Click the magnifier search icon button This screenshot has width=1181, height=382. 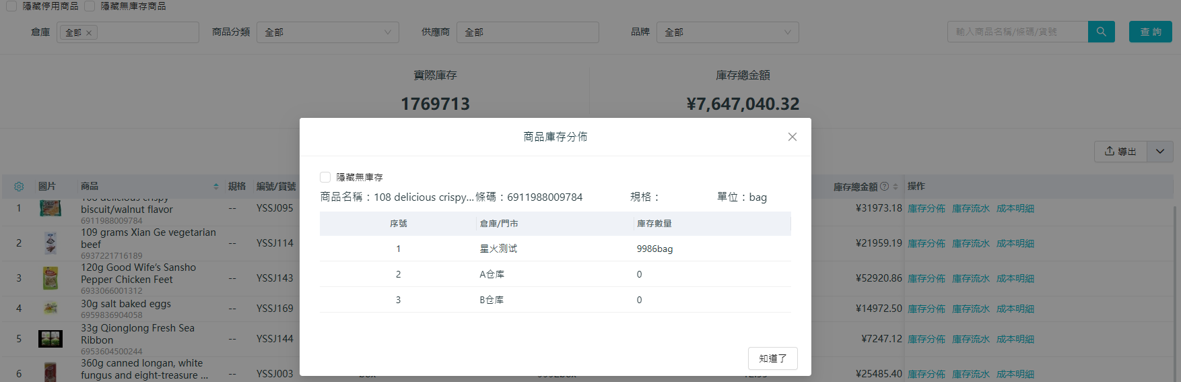click(1101, 32)
